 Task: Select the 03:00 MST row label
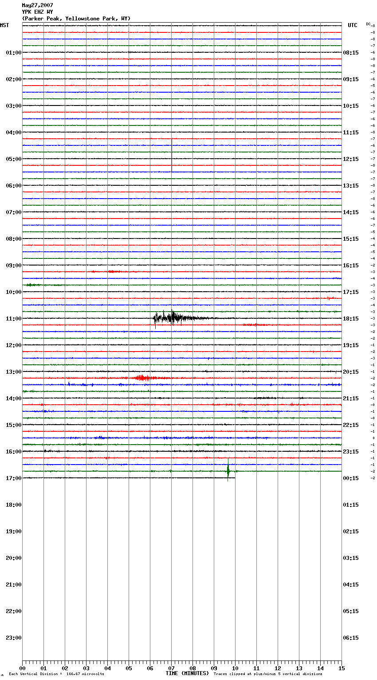pos(14,106)
